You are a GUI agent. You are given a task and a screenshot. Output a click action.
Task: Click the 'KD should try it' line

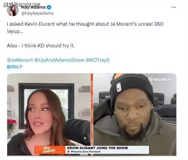41,46
